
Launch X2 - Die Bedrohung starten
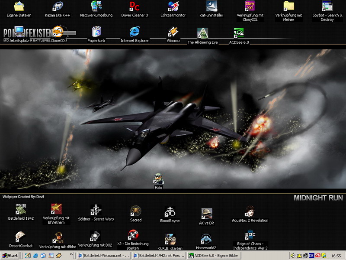pyautogui.click(x=133, y=235)
